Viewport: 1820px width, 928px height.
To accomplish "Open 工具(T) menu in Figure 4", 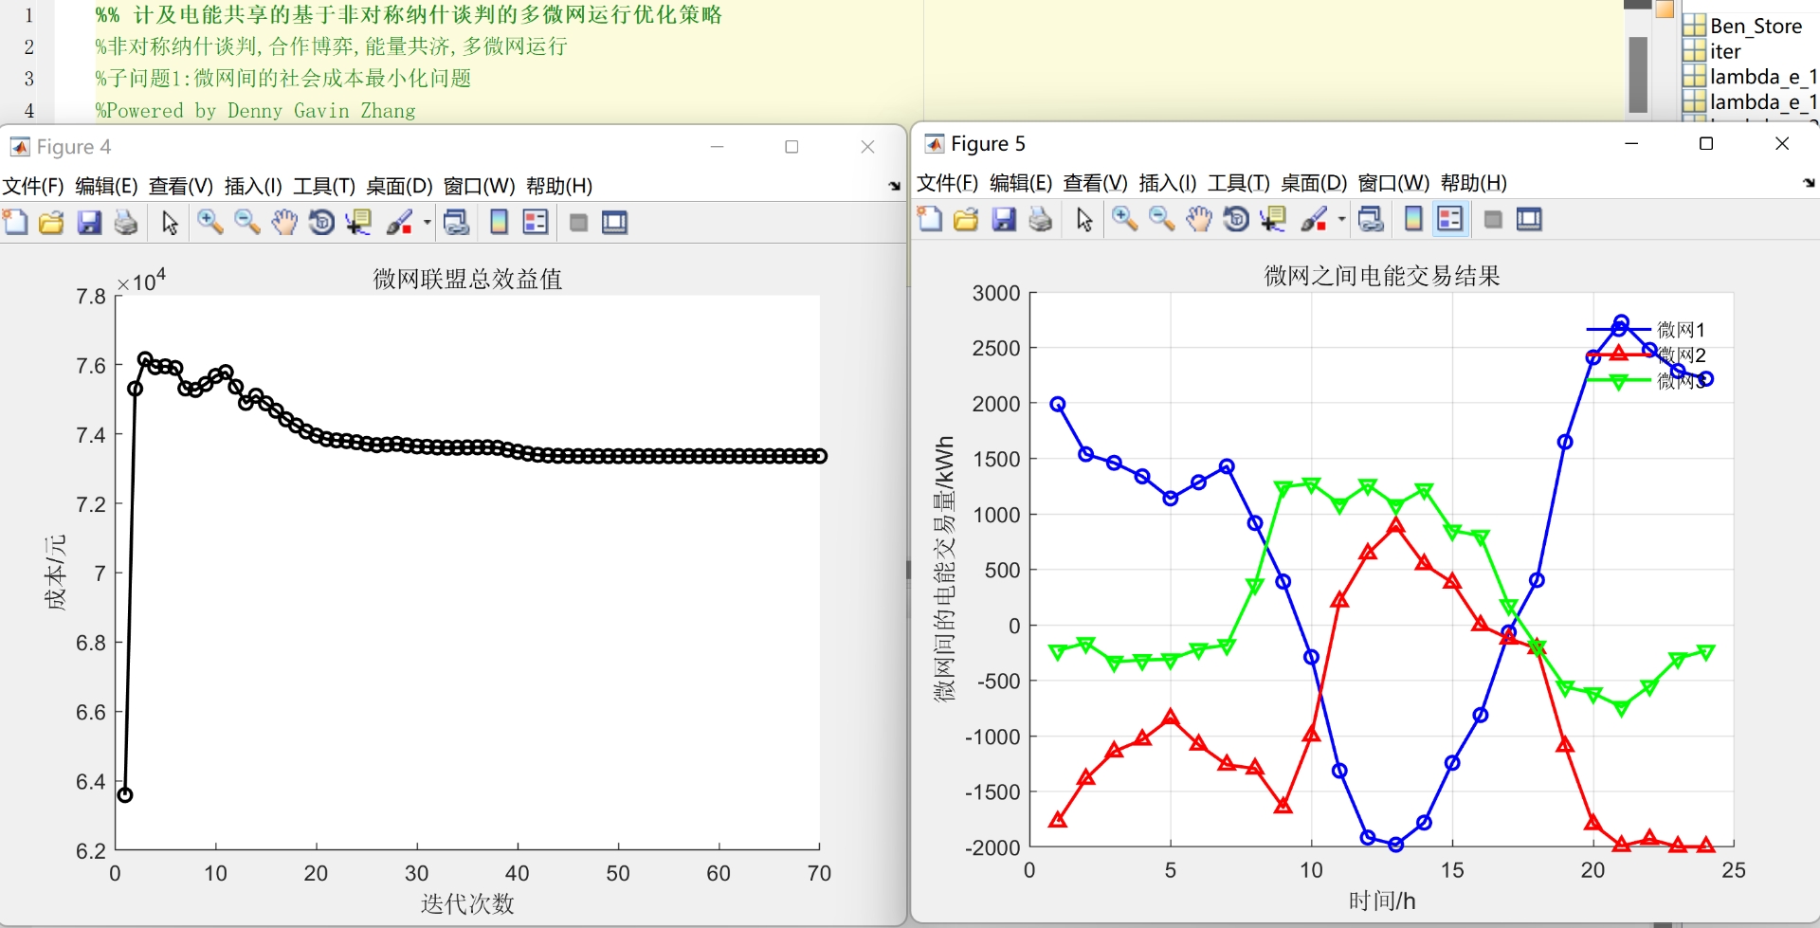I will coord(324,186).
